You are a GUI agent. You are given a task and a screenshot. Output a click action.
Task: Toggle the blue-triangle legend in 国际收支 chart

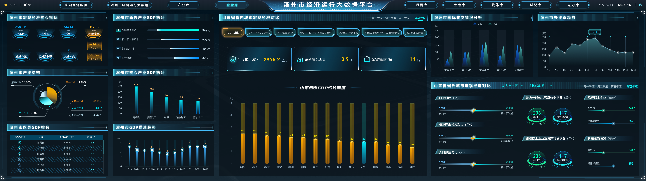click(x=478, y=24)
